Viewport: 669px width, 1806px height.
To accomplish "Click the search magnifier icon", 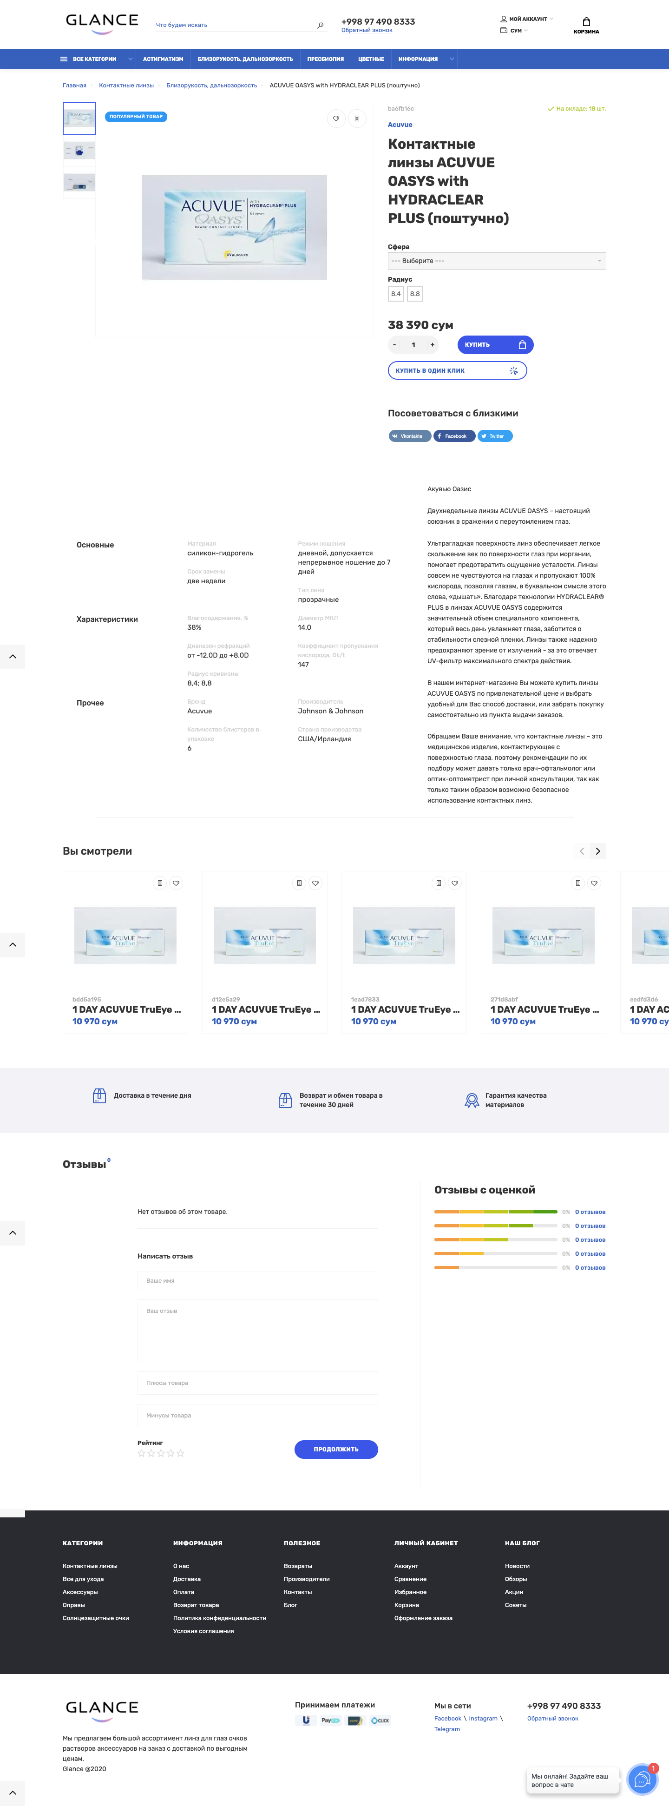I will pos(320,25).
